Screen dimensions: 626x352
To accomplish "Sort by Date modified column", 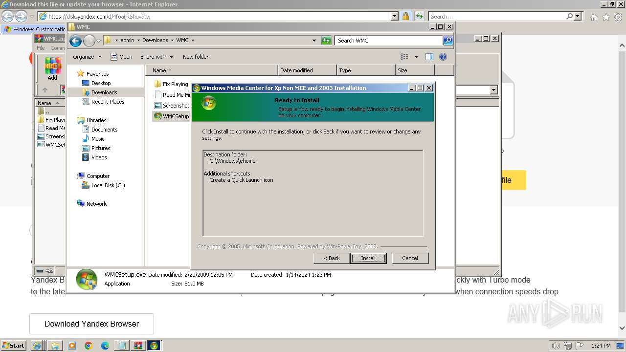I will pos(307,70).
